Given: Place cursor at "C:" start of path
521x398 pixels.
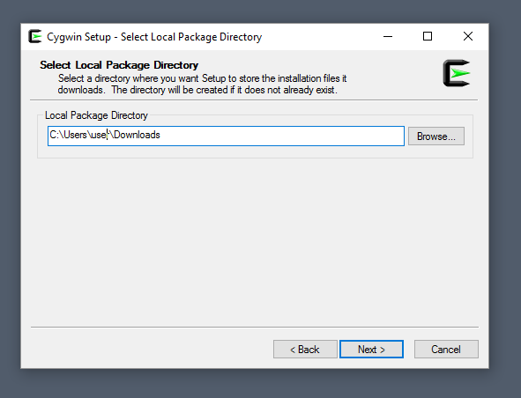Looking at the screenshot, I should point(54,135).
